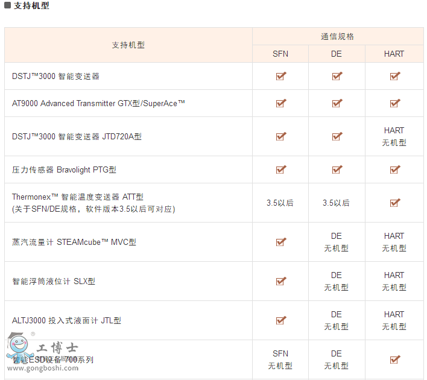Click SFN checkmark in Bravolight PTG型 row
Screen dimensions: 427x380
pyautogui.click(x=281, y=169)
